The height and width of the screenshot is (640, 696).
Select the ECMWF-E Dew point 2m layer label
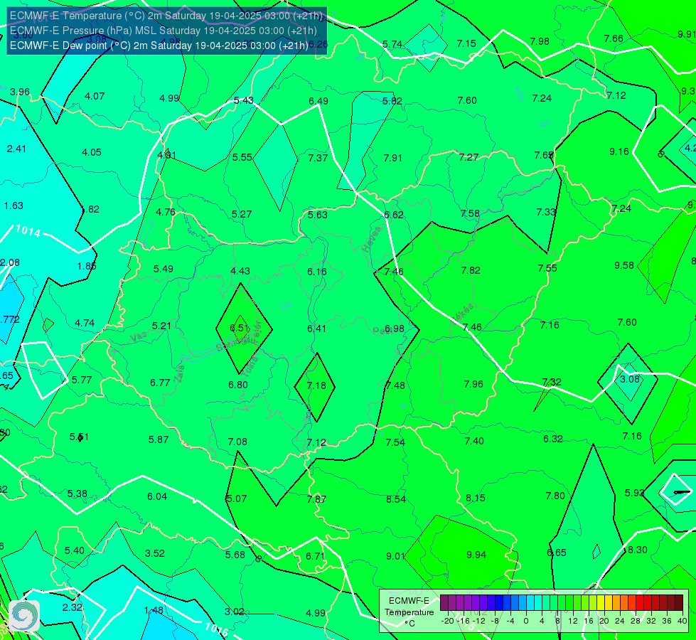click(x=159, y=46)
